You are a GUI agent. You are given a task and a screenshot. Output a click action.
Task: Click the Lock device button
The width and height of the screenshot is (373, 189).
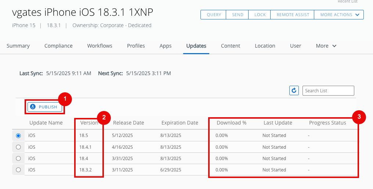pyautogui.click(x=260, y=15)
